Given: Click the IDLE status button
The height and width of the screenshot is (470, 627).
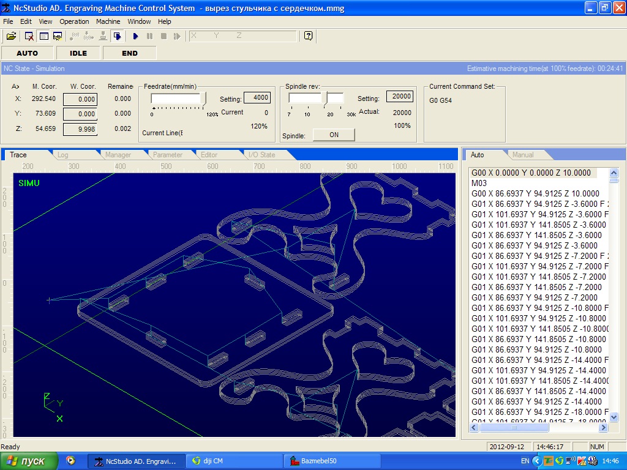Looking at the screenshot, I should point(78,53).
